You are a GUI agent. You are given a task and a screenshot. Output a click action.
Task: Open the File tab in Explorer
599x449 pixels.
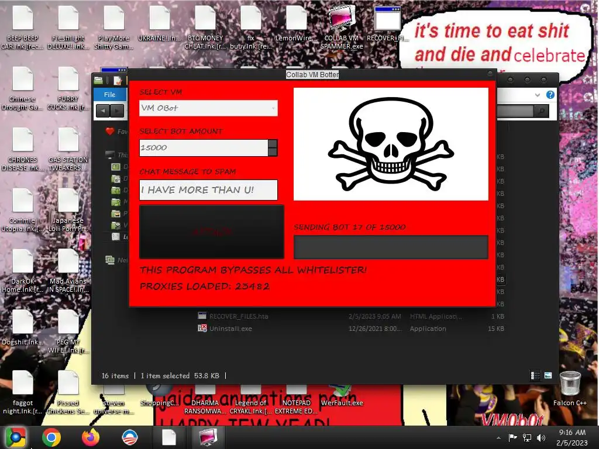click(109, 94)
